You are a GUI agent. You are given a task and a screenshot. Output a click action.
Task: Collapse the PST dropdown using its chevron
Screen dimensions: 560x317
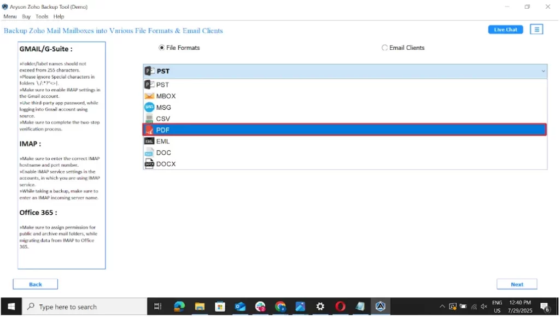click(543, 71)
